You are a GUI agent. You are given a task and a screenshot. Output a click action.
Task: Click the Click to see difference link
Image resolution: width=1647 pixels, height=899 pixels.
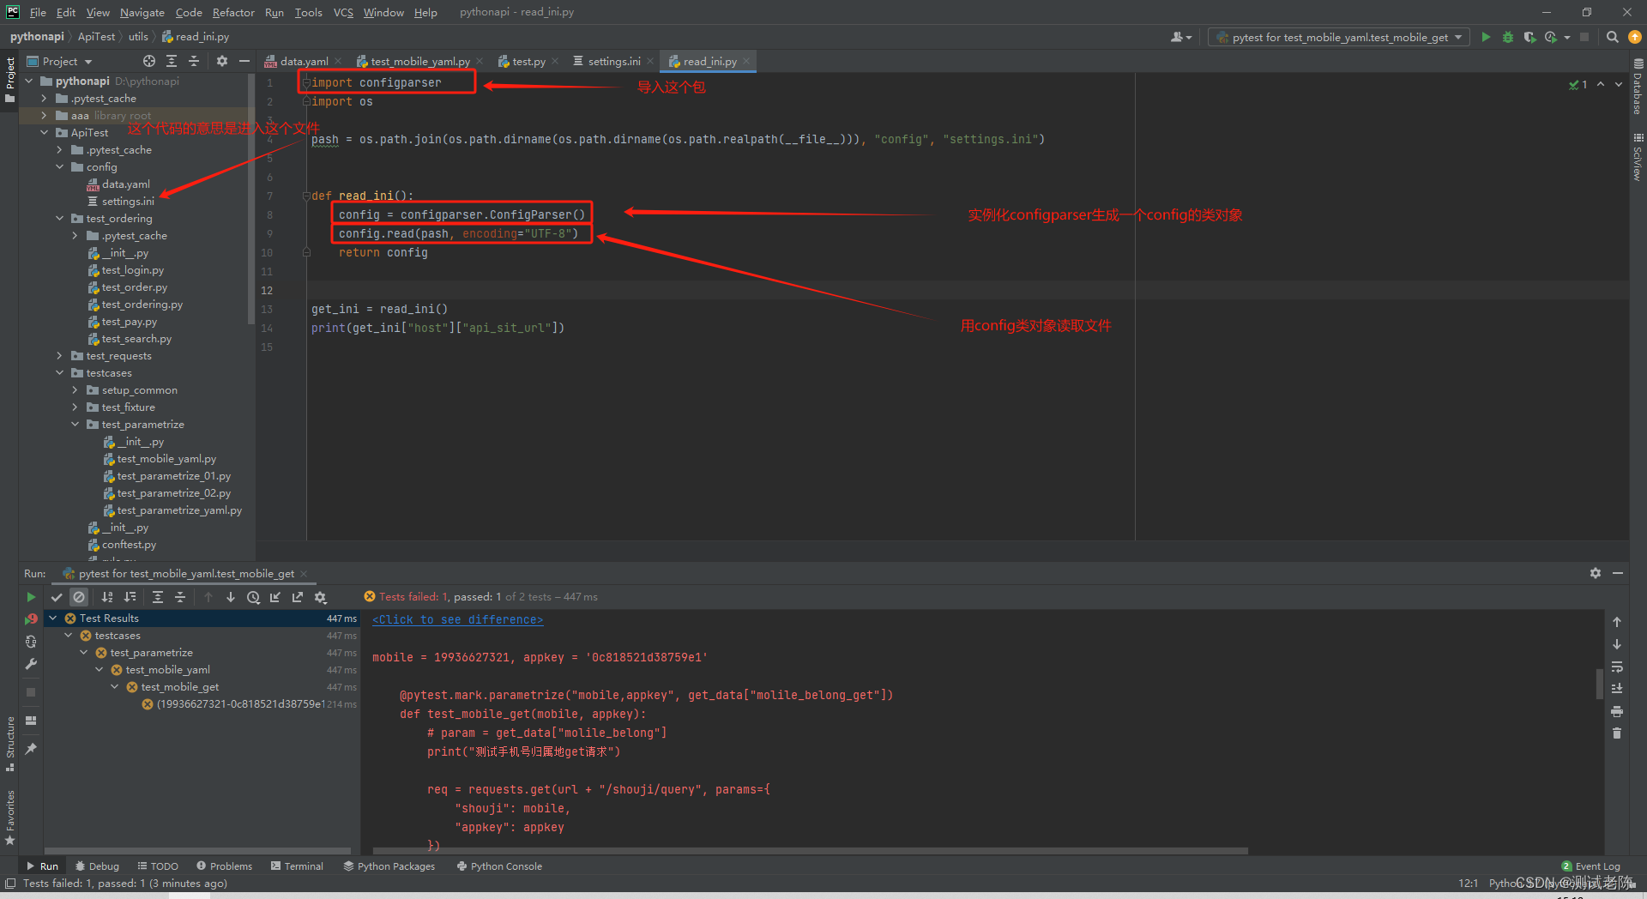(457, 619)
